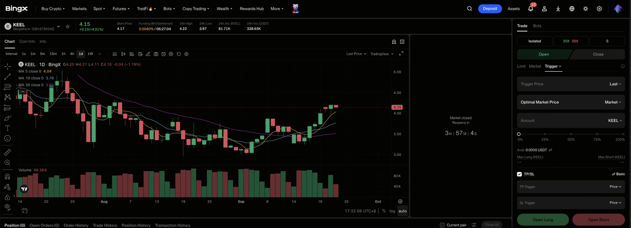The height and width of the screenshot is (228, 631).
Task: Open the notifications bell icon
Action: coord(530,8)
